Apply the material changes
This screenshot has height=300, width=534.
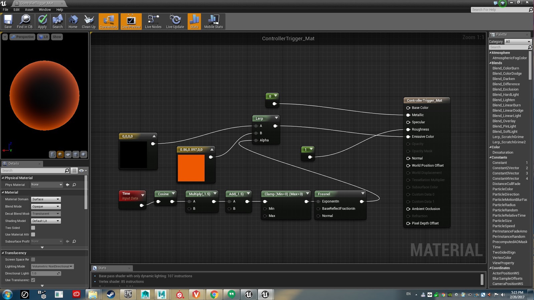(42, 21)
